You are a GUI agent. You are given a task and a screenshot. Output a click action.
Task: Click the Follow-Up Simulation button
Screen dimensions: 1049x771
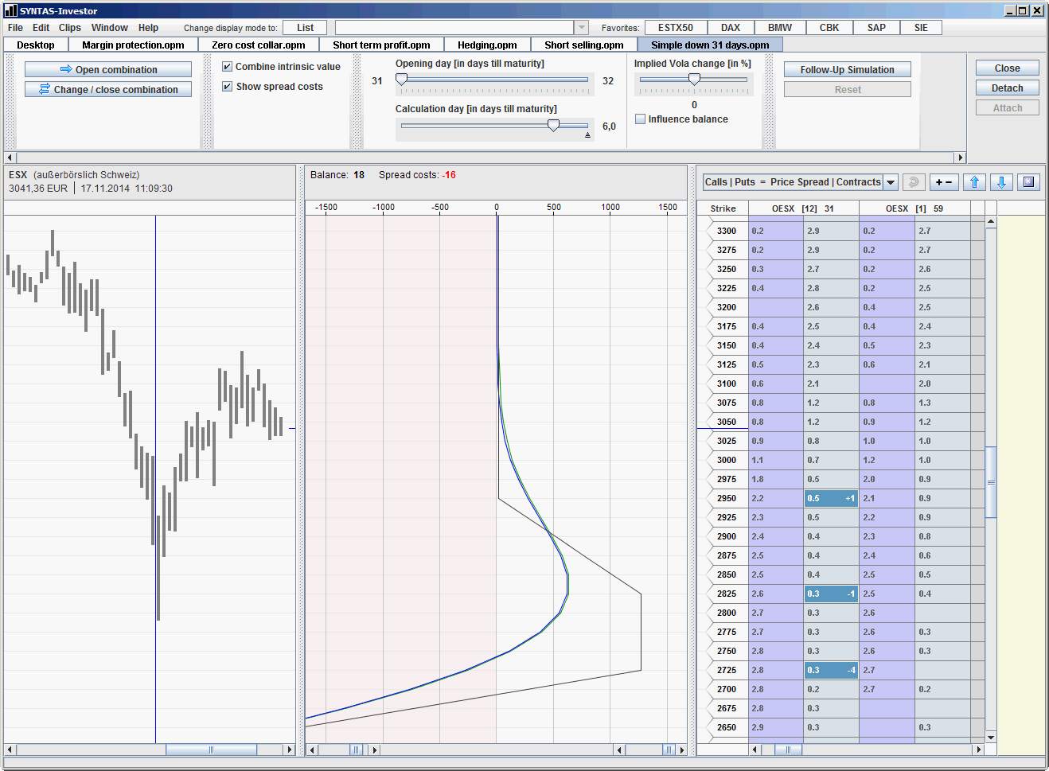click(848, 70)
